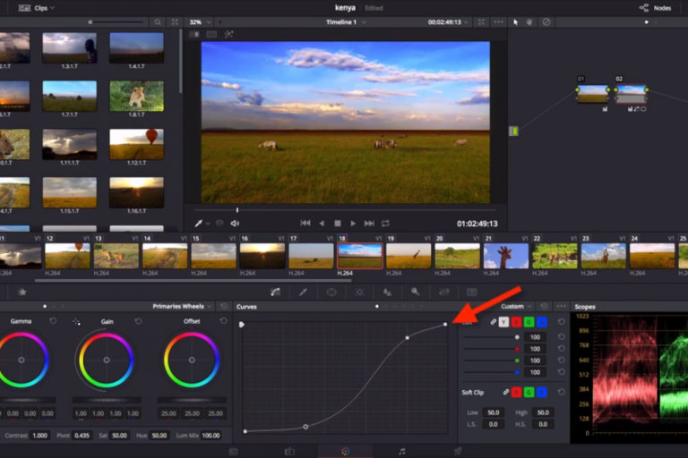Screen dimensions: 688x458
Task: Toggle the red curve channel button in Edit row
Action: 516,322
